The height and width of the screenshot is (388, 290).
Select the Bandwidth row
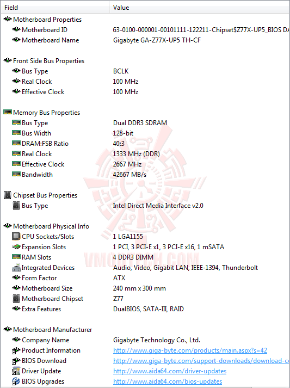click(x=145, y=175)
